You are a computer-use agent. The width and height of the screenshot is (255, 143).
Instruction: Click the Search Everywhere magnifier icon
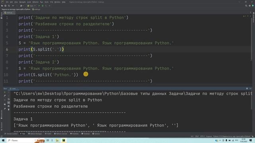tap(246, 6)
